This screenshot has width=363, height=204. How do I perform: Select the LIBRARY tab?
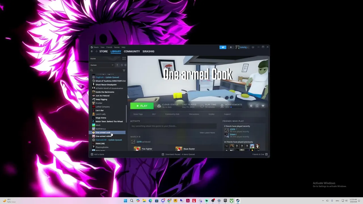(116, 51)
